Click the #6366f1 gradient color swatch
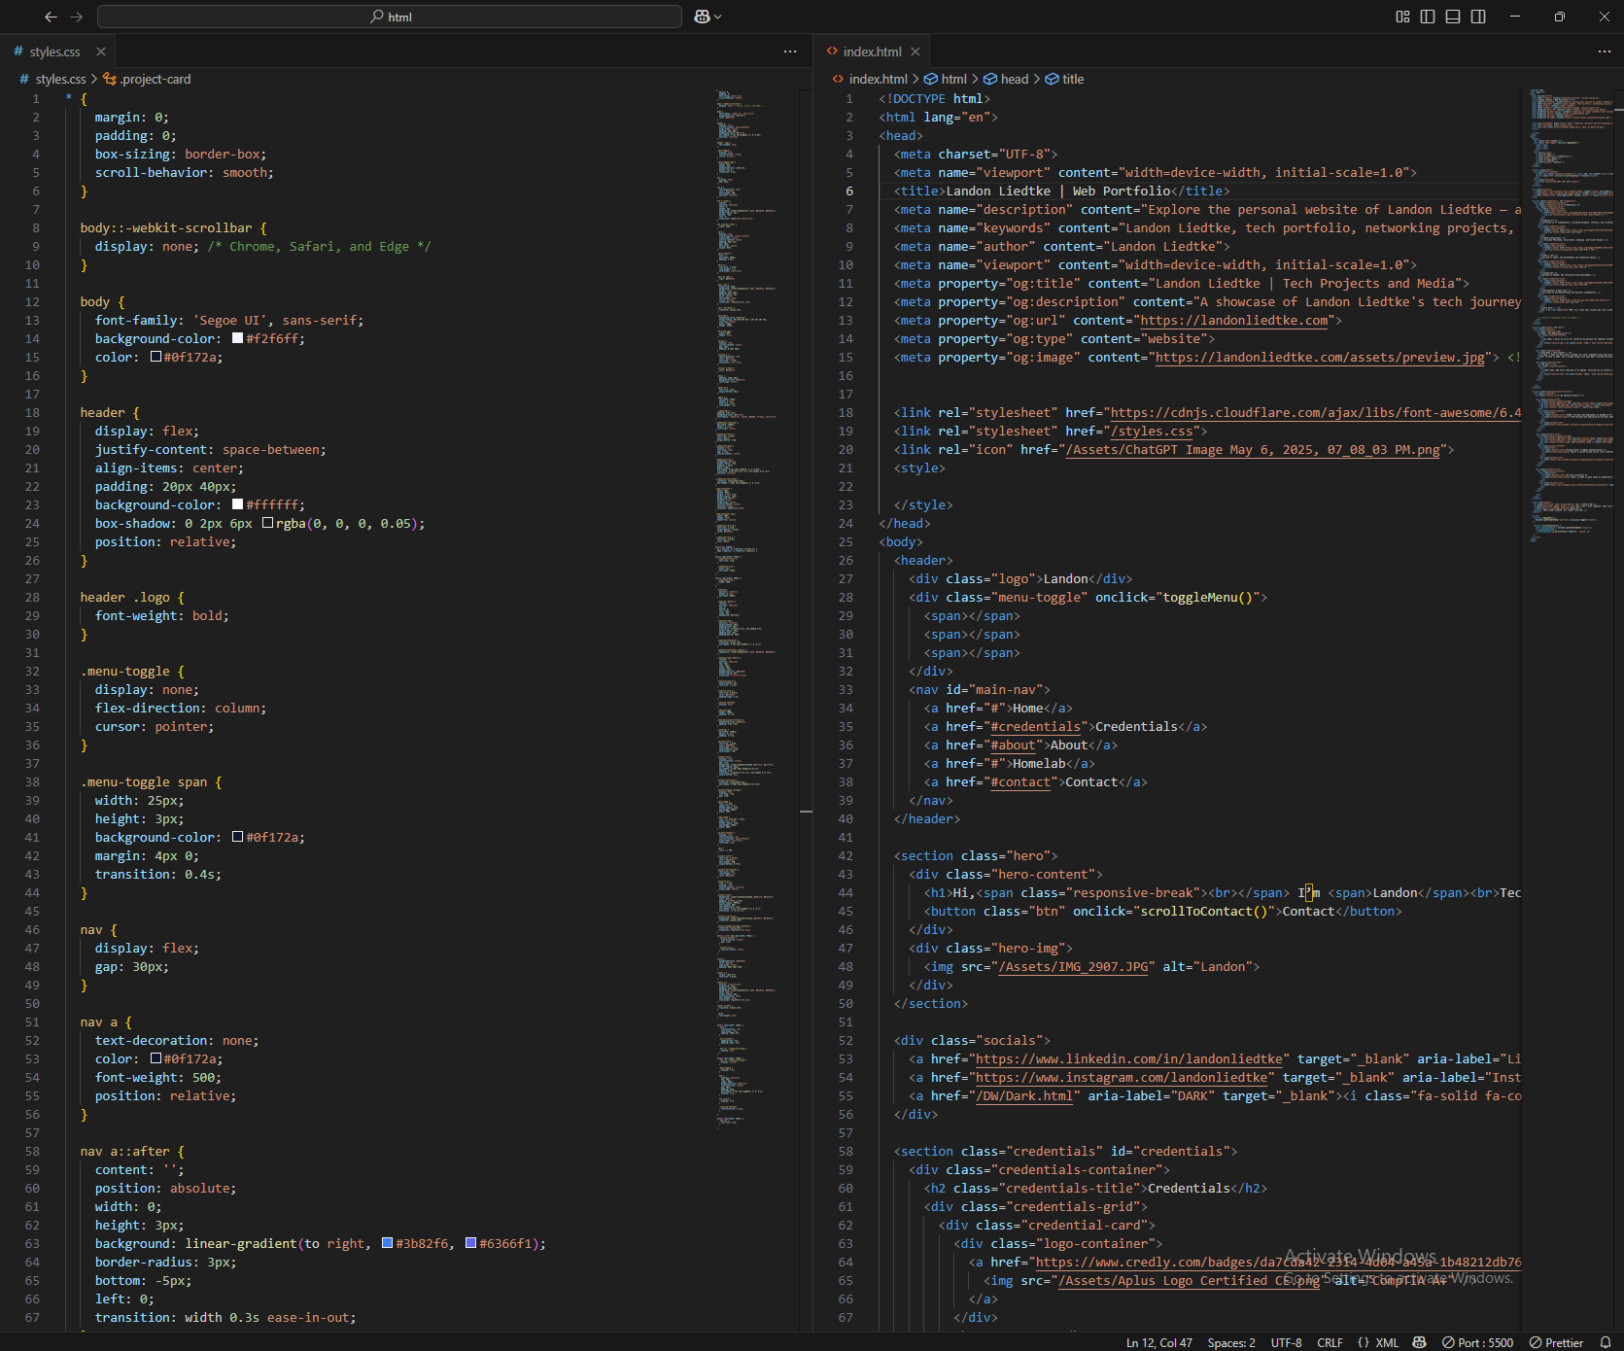 (x=470, y=1243)
